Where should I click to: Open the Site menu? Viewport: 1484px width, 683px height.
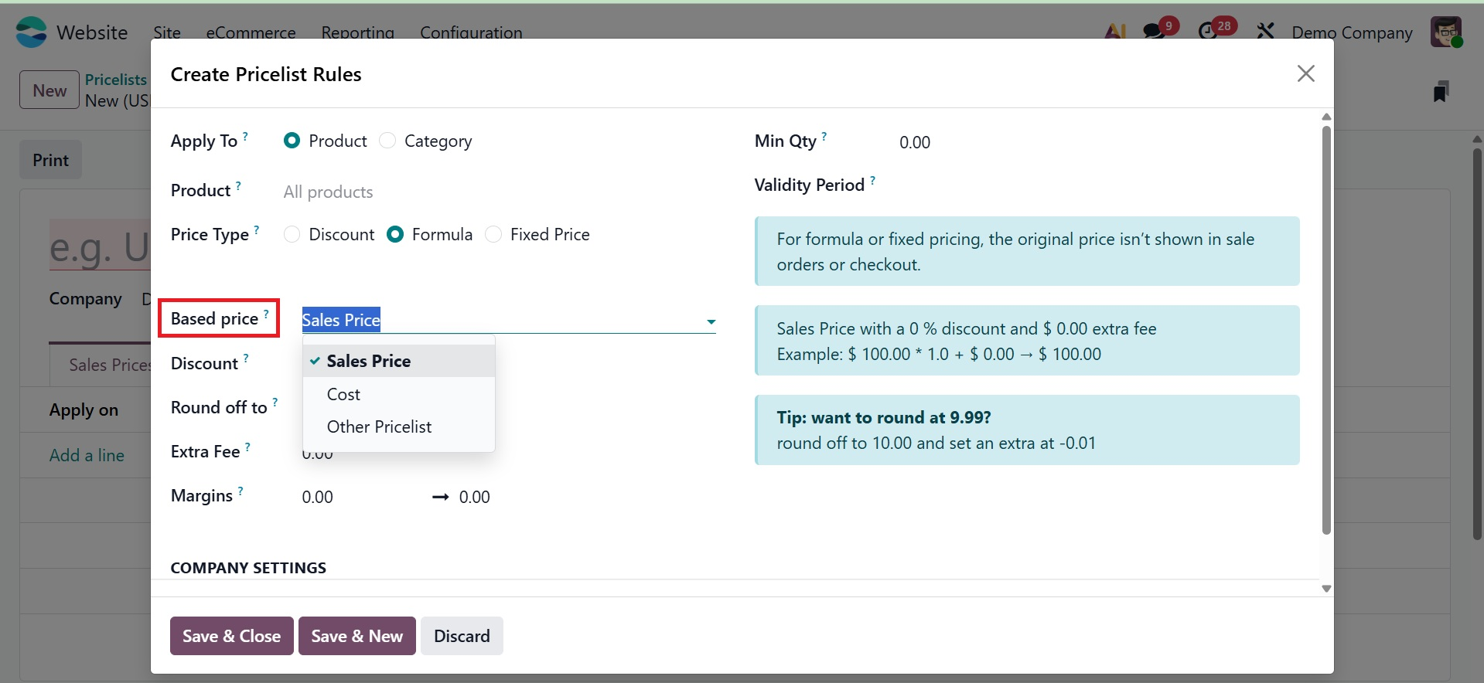167,32
